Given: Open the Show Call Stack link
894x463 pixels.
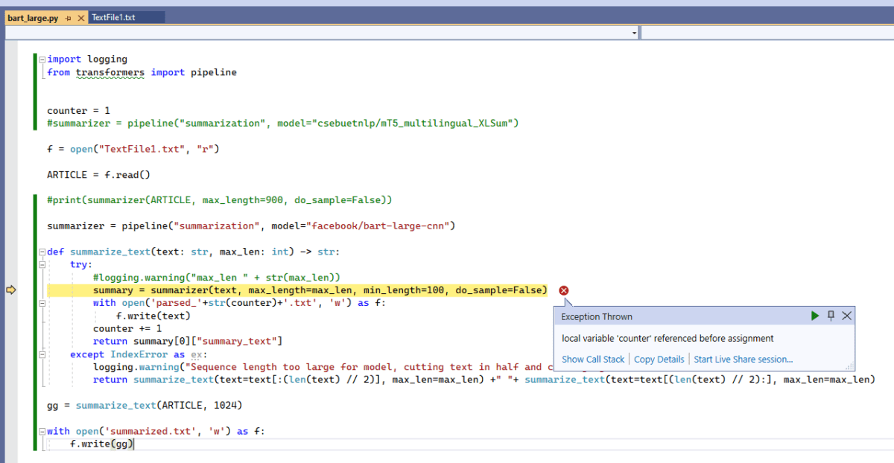Looking at the screenshot, I should (x=593, y=359).
